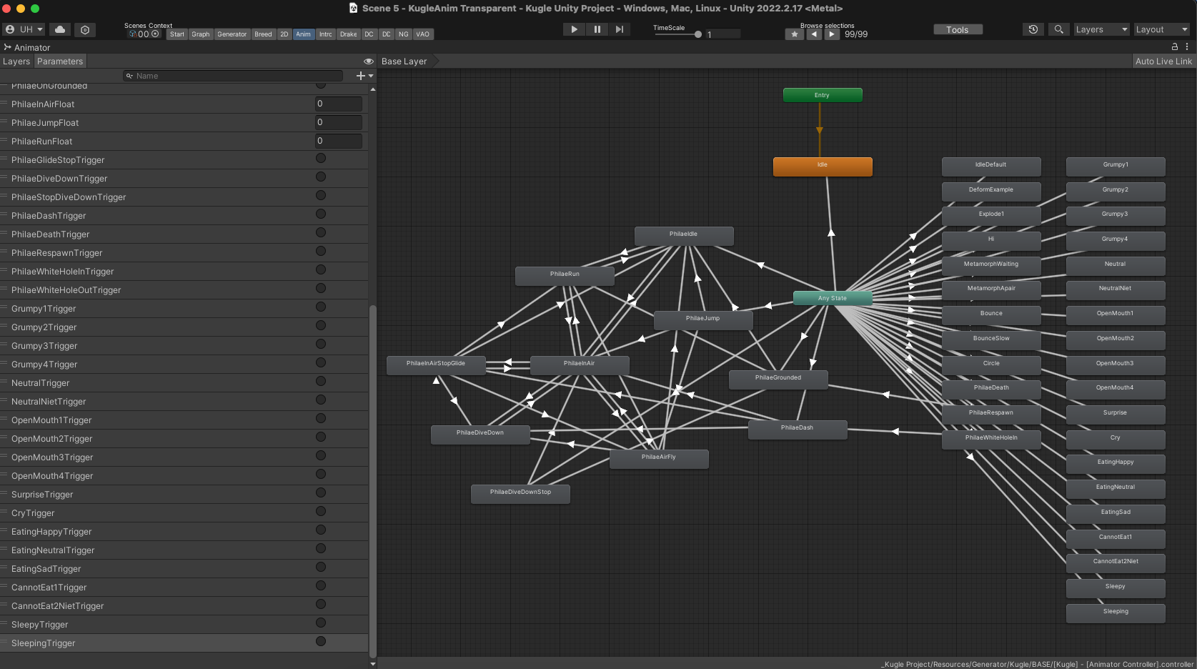Enable the Grumpy1Trigger parameter circle
Image resolution: width=1197 pixels, height=669 pixels.
[321, 307]
